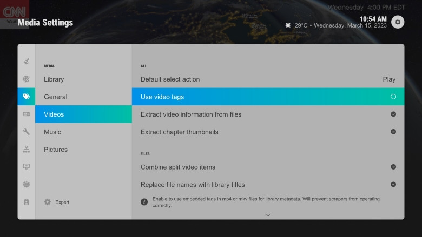The image size is (422, 237).
Task: Change the Expert settings level button
Action: tap(57, 202)
